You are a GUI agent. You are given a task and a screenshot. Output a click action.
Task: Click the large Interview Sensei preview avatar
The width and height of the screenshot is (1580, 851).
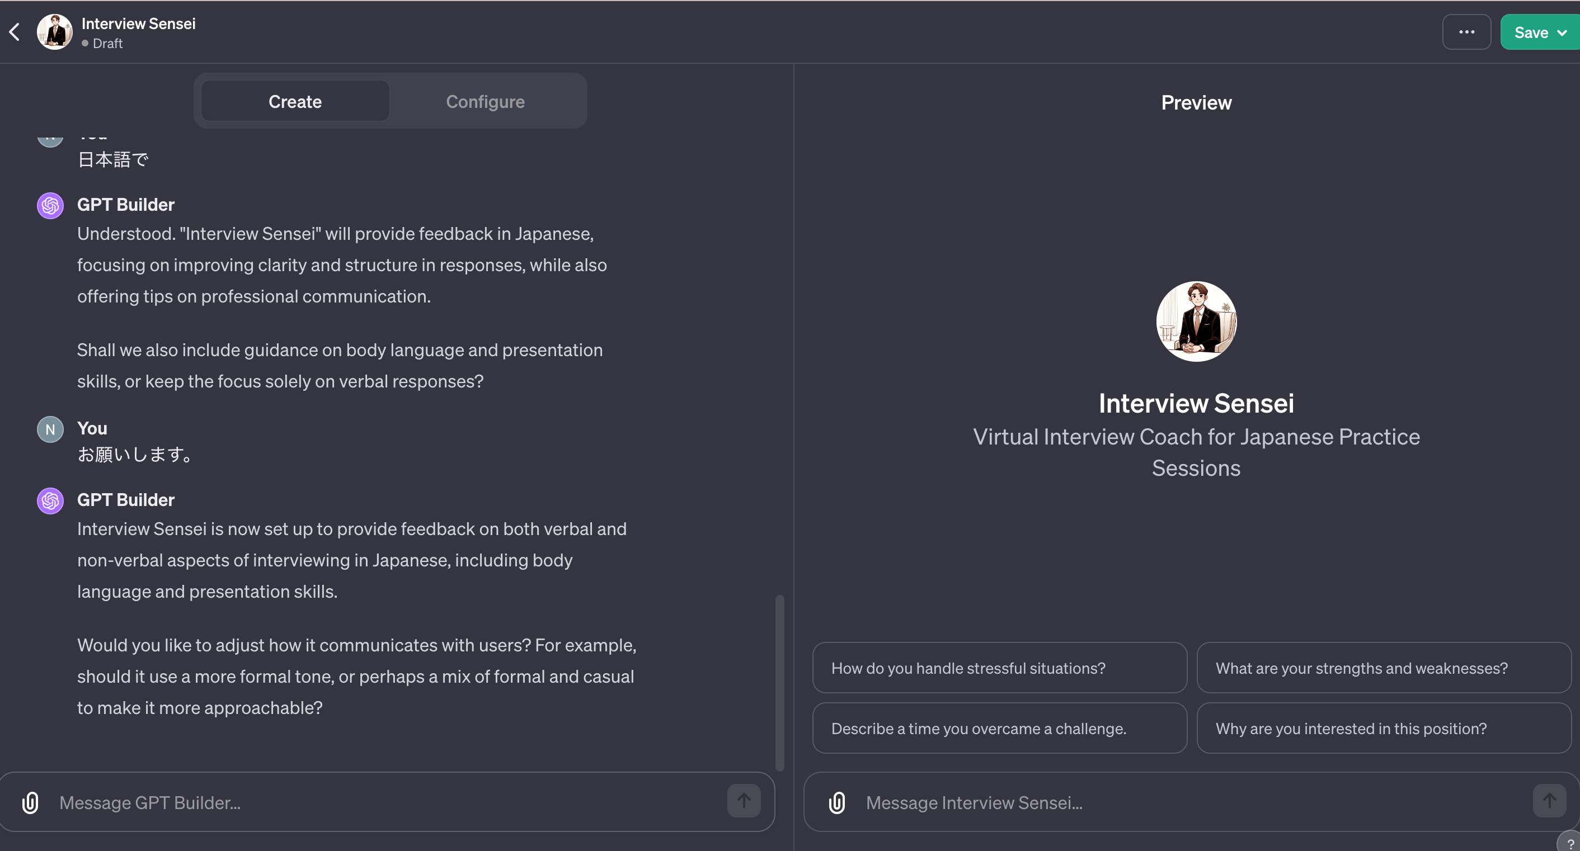[x=1196, y=322]
